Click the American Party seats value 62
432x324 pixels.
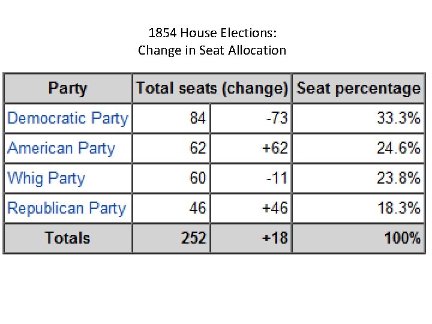click(197, 148)
